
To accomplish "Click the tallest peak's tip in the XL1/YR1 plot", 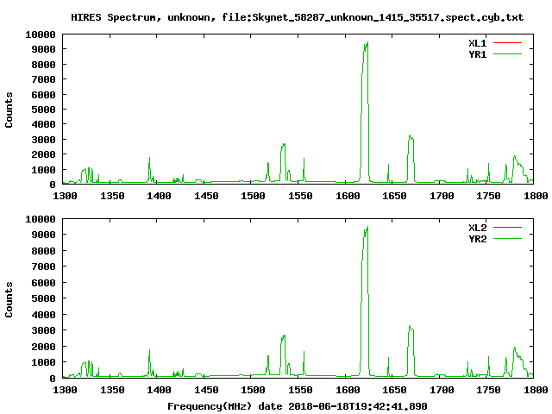I will pyautogui.click(x=367, y=42).
